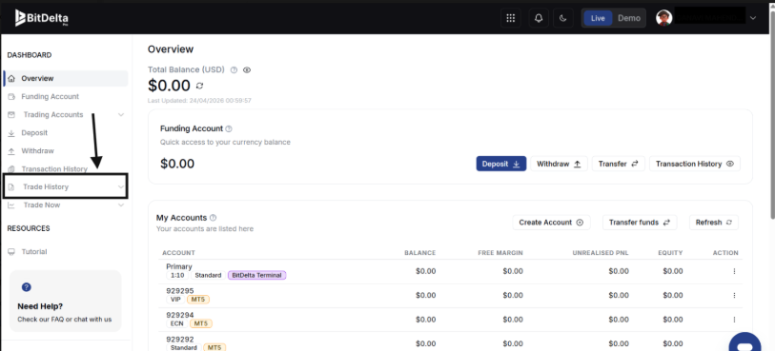Click the Total Balance help question icon

pyautogui.click(x=234, y=70)
